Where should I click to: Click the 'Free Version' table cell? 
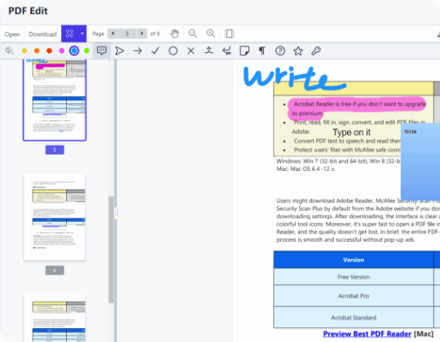pos(354,277)
